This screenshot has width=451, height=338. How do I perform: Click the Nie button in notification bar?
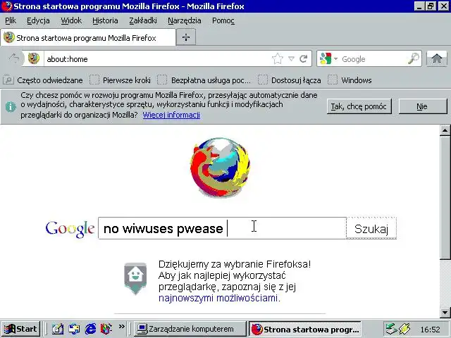[x=422, y=106]
